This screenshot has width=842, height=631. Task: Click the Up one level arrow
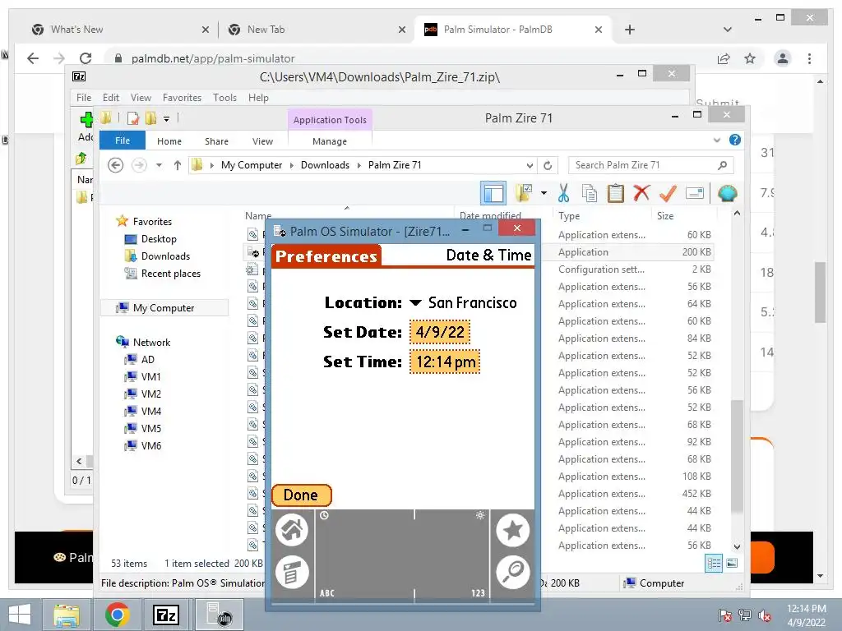tap(178, 165)
